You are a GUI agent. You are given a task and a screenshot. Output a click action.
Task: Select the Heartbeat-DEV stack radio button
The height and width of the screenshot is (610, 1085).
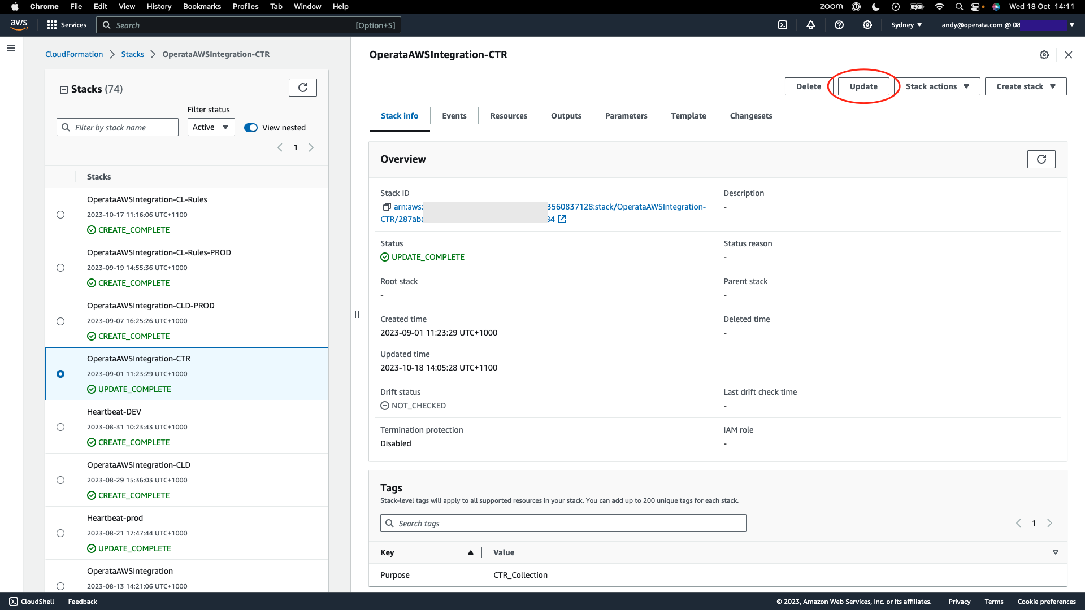tap(60, 427)
